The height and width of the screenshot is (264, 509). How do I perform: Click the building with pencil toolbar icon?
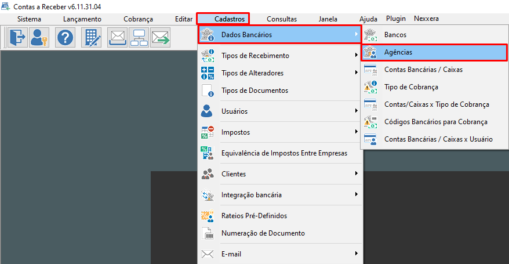coord(91,37)
